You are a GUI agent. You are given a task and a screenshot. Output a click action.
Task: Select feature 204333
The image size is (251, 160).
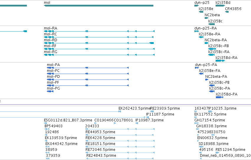[120, 129]
